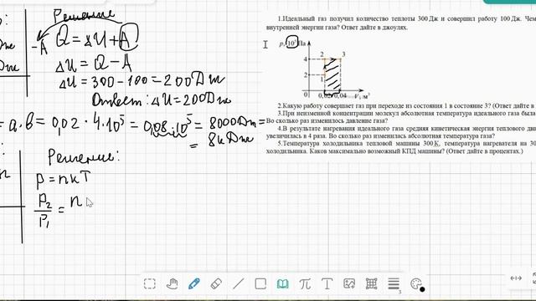536x301 pixels.
Task: Choose the eraser tool
Action: 216,283
